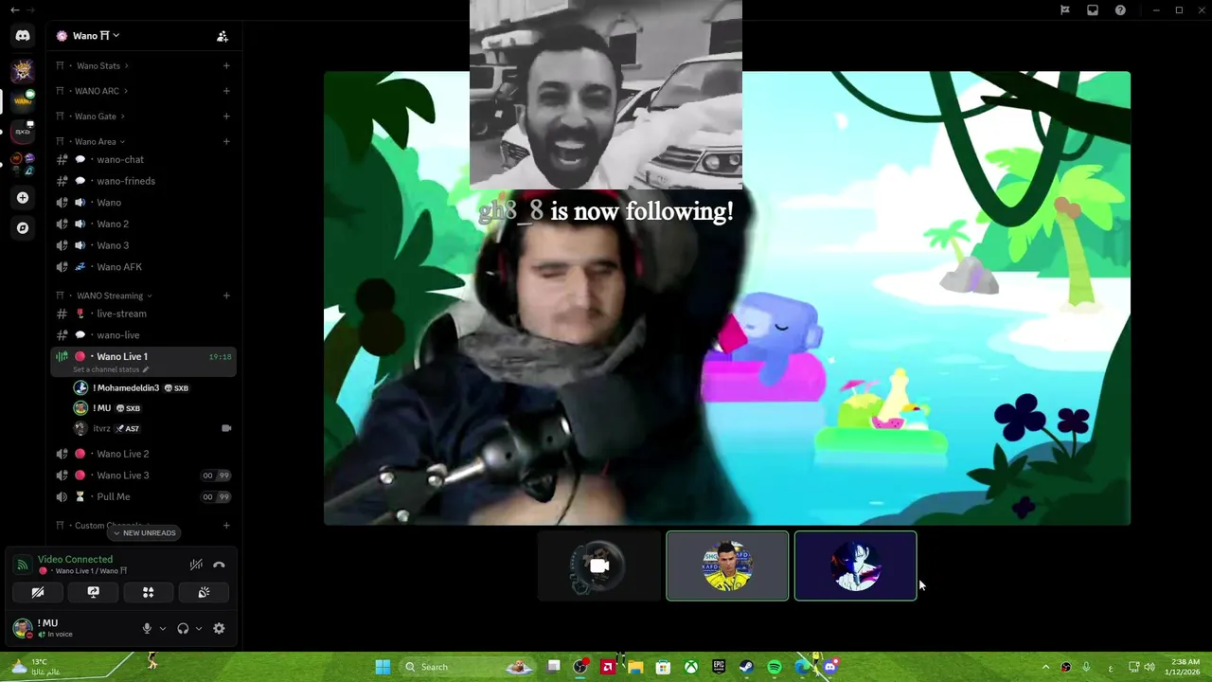Join the Wano 2 voice channel
Screen dimensions: 1212x682
[x=143, y=224]
